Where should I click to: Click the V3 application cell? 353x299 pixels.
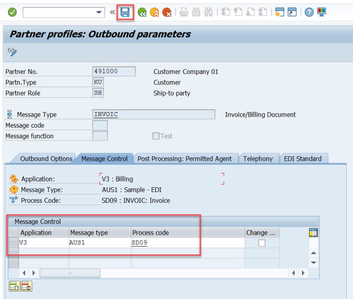coord(44,243)
